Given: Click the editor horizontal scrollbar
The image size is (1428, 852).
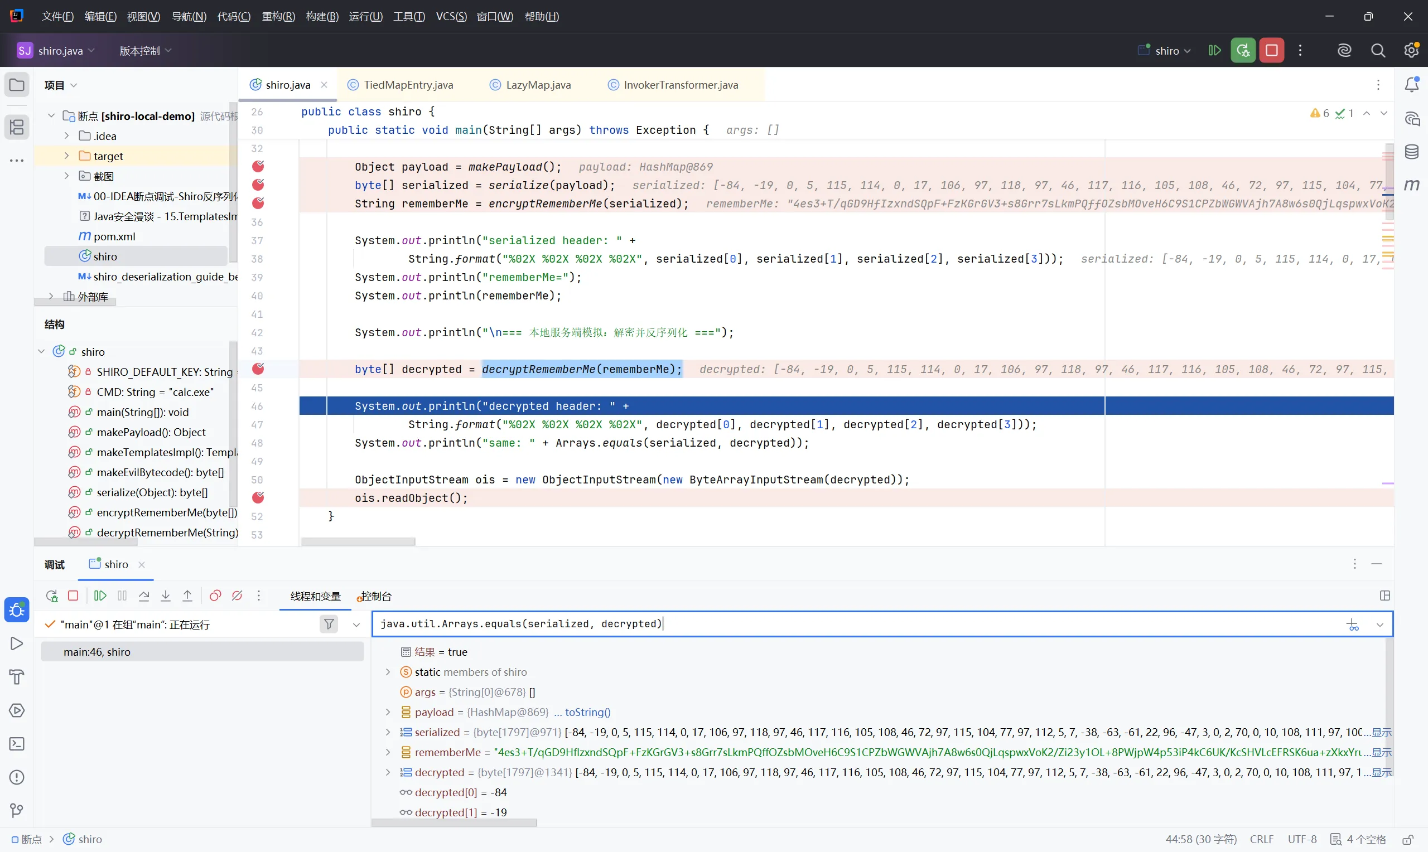Looking at the screenshot, I should [x=358, y=541].
